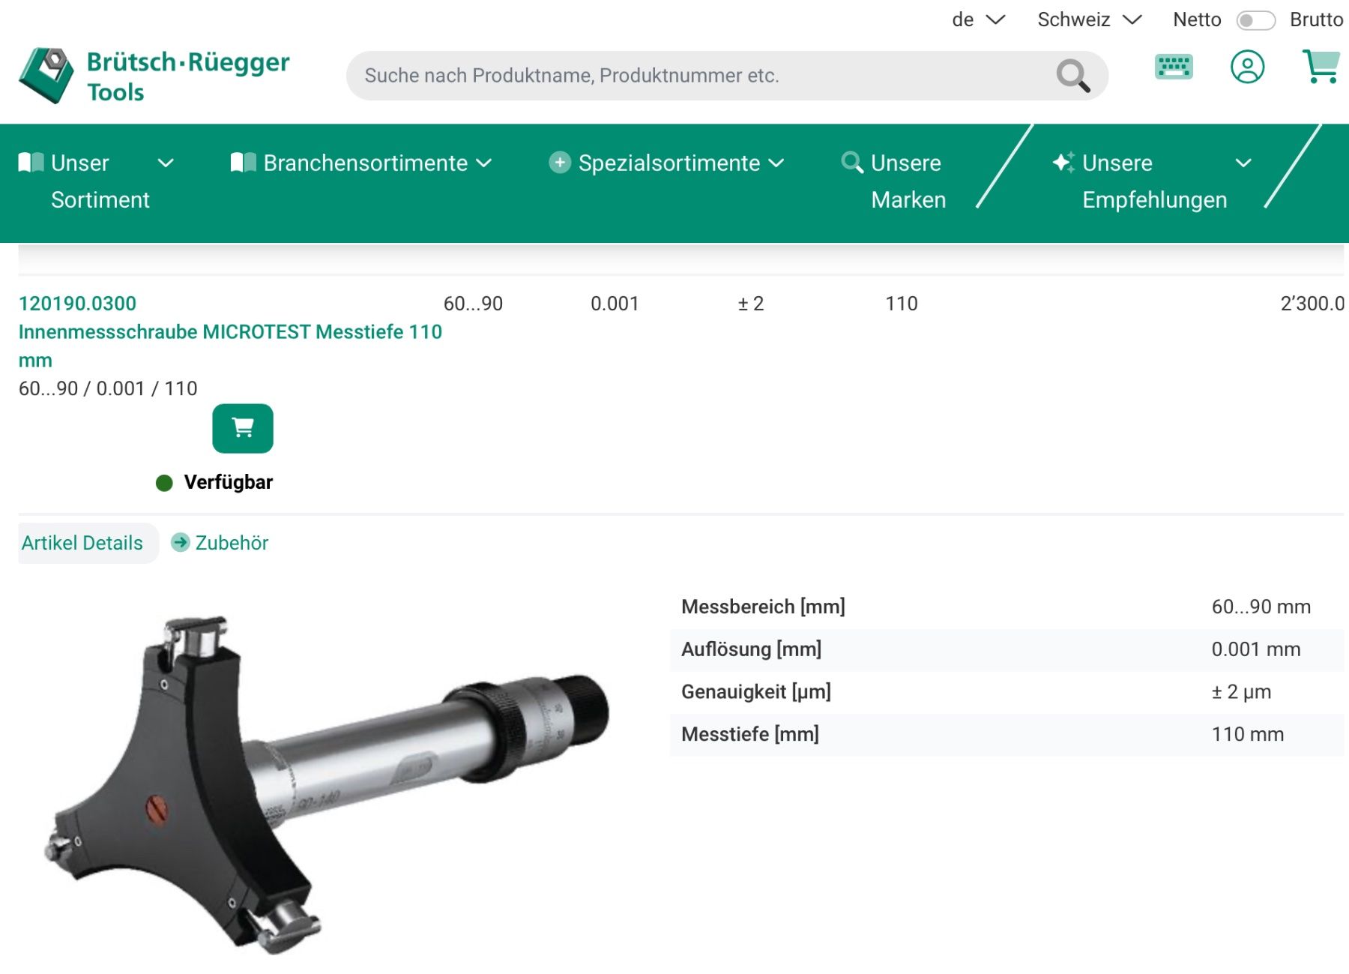Click the "60...90 / 0.001 / 110" text
1349x974 pixels.
pyautogui.click(x=108, y=388)
